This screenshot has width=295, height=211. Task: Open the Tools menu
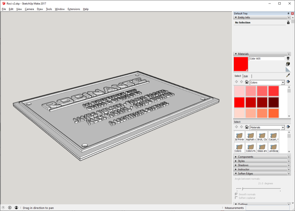coord(49,9)
